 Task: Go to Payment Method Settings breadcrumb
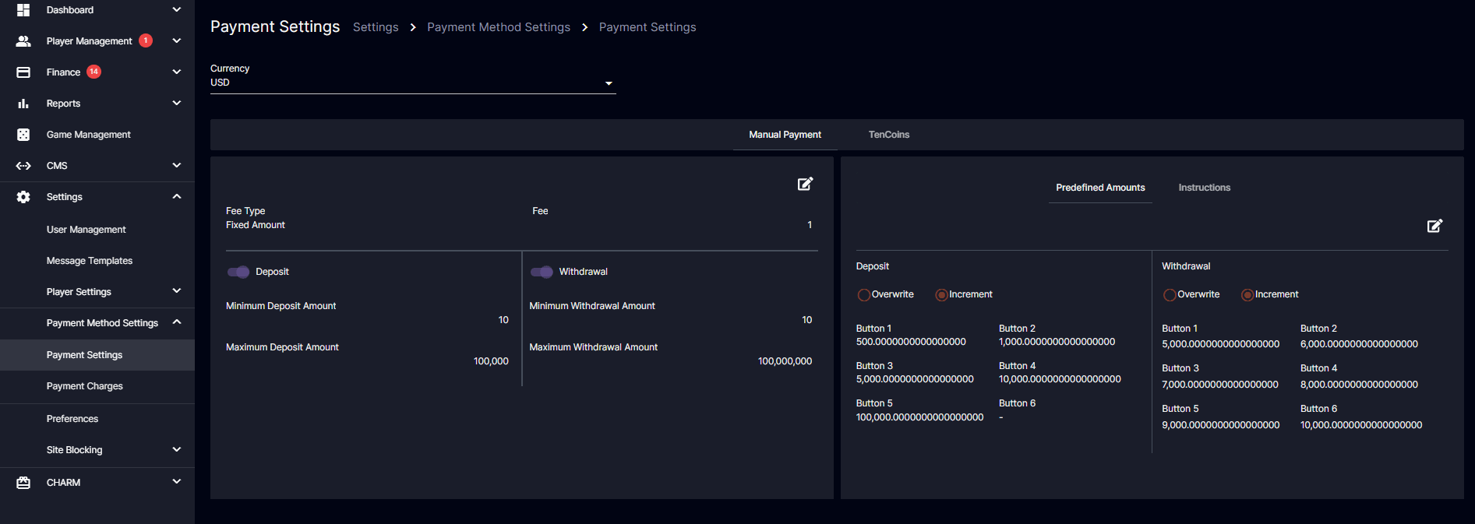(x=499, y=27)
